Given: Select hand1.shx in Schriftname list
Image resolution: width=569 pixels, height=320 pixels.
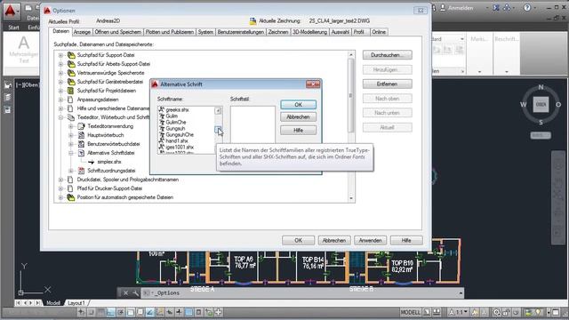Looking at the screenshot, I should point(177,140).
